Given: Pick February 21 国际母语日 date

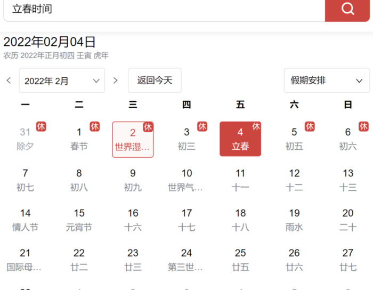Looking at the screenshot, I should click(25, 260).
